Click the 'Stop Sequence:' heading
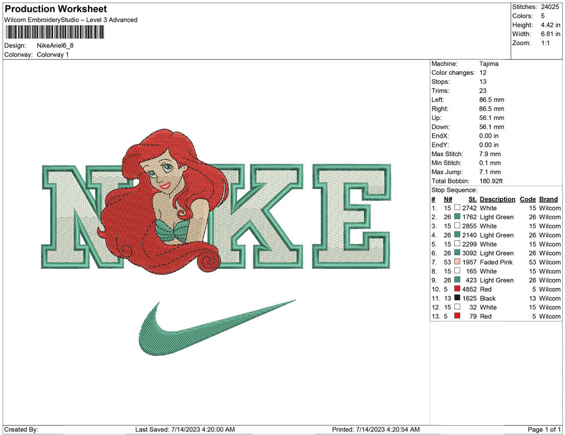 click(454, 190)
